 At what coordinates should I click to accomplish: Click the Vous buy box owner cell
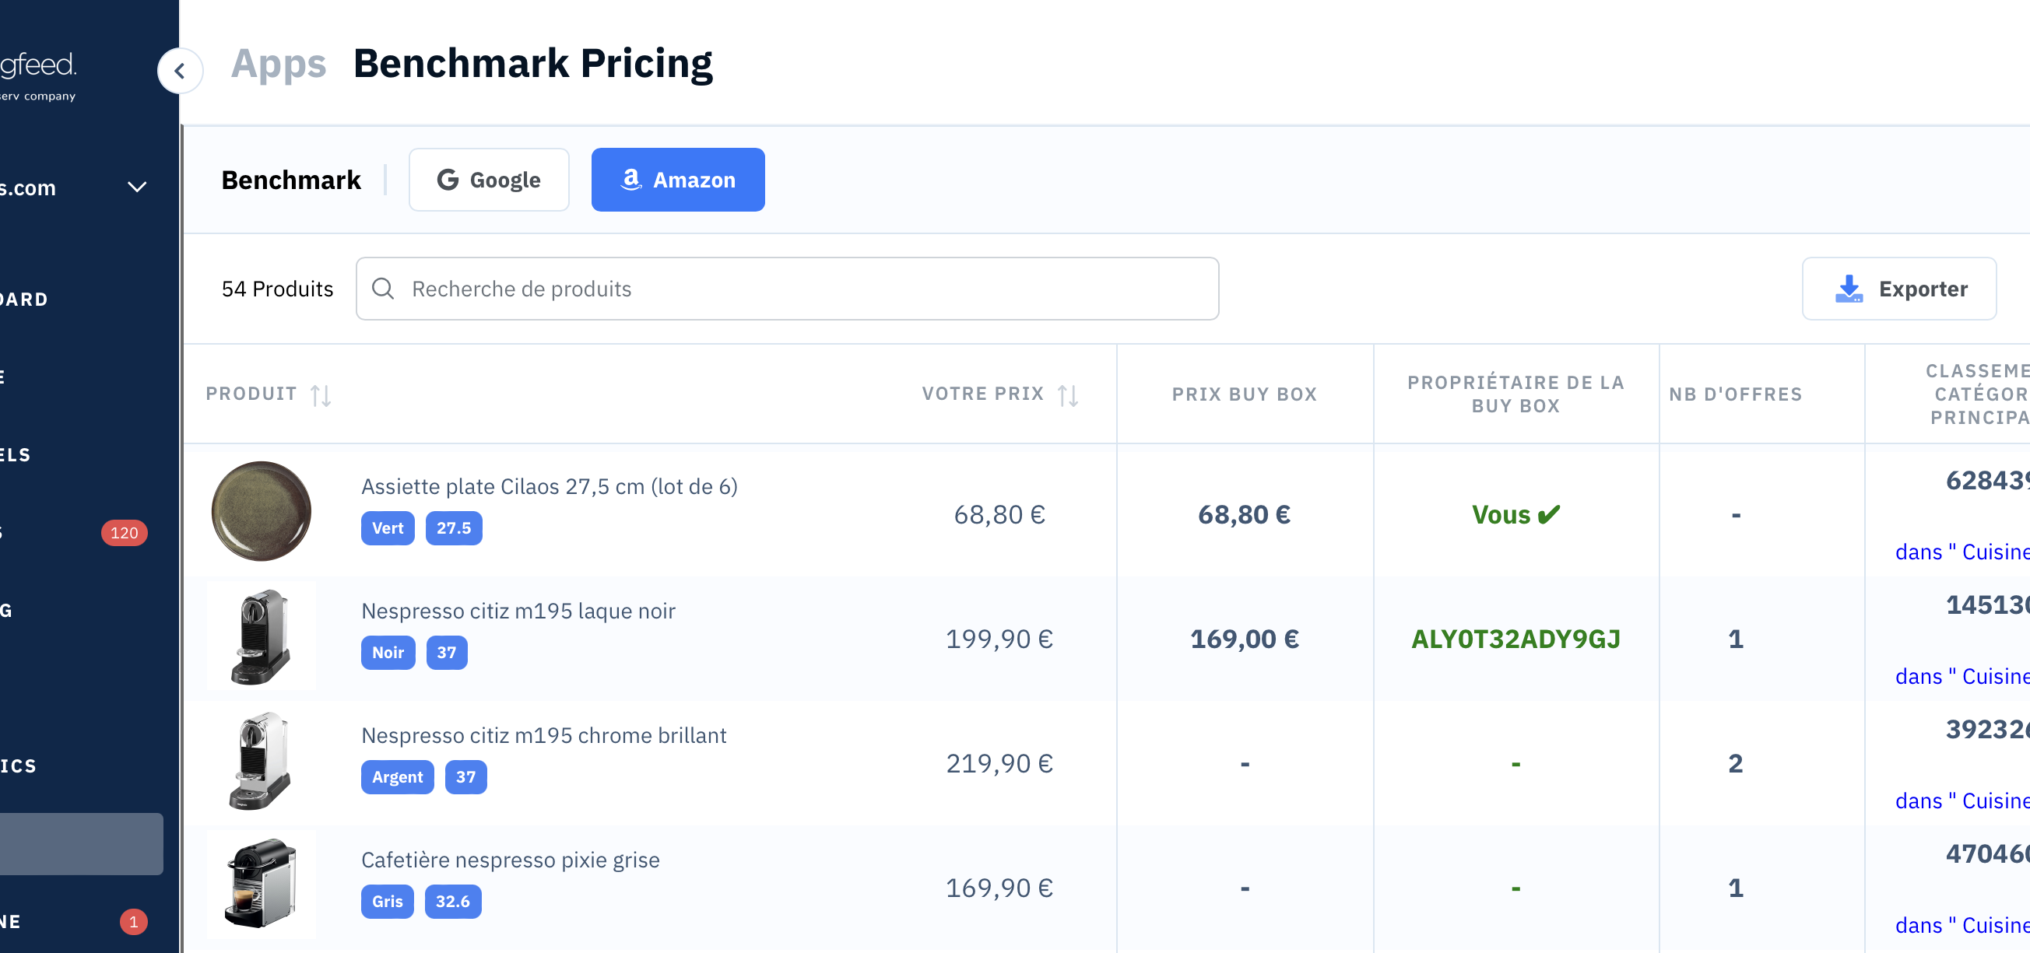(1515, 514)
